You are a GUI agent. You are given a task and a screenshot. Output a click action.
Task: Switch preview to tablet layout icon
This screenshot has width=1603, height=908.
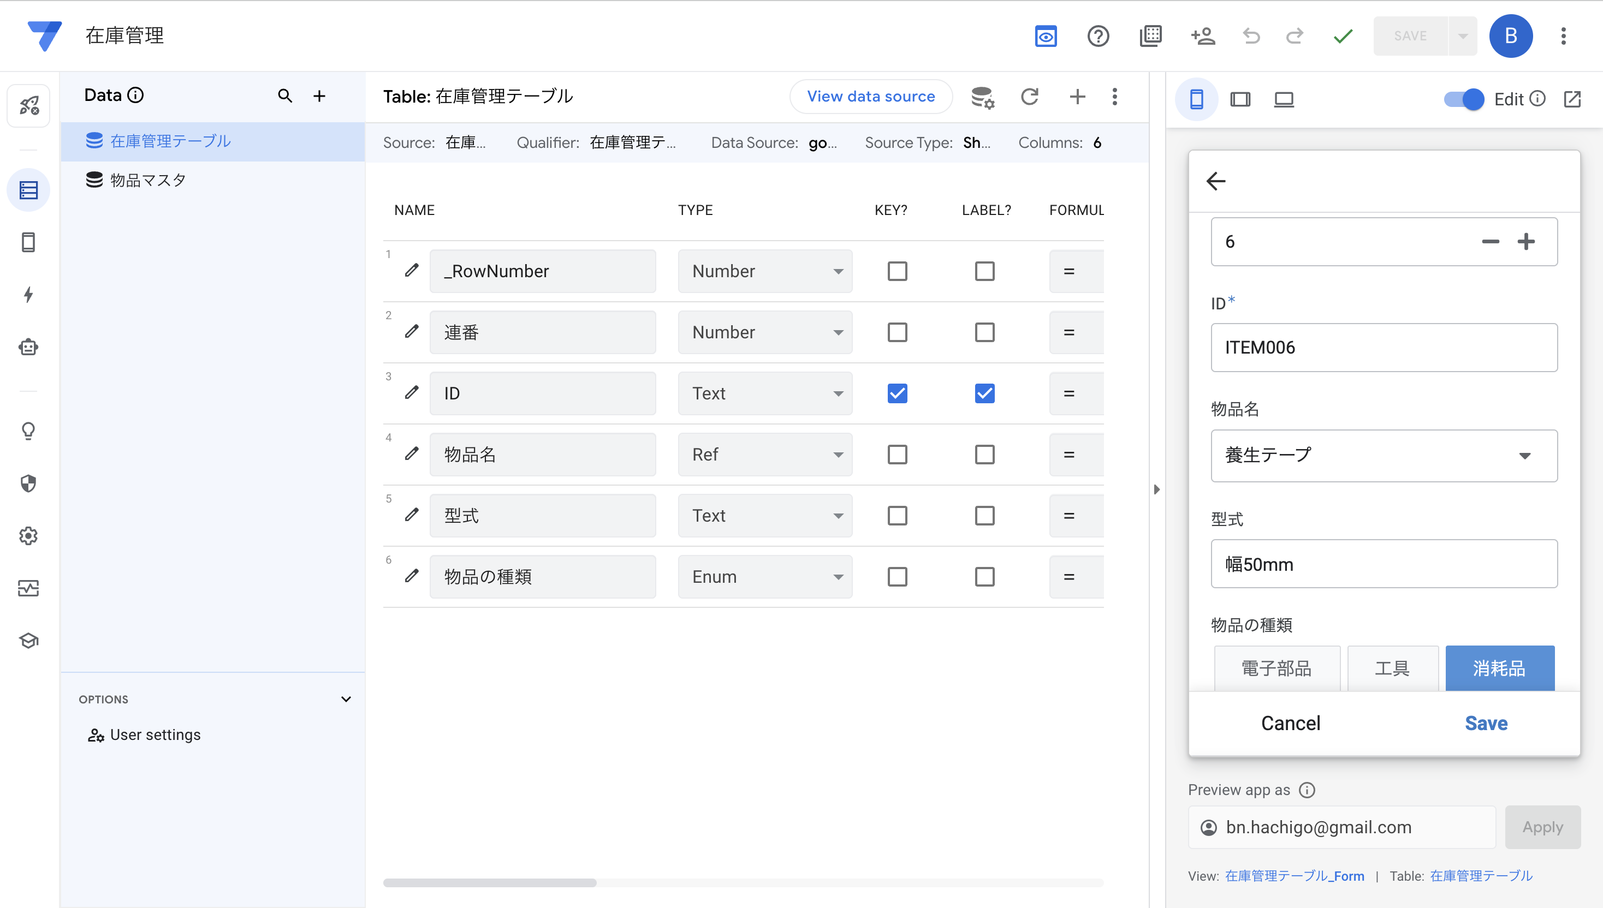(1240, 99)
